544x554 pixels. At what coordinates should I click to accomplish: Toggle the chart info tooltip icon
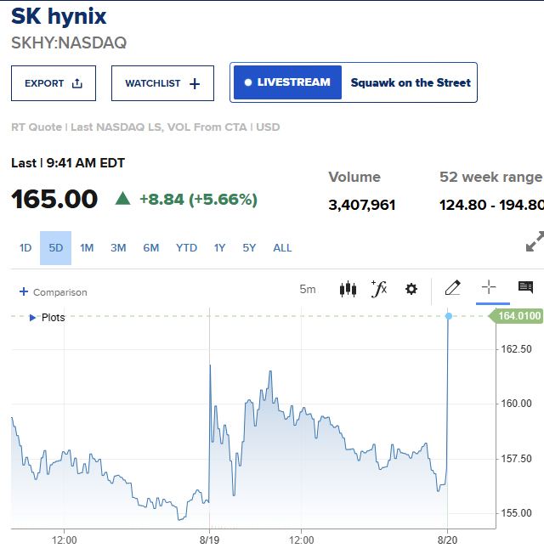[x=525, y=287]
